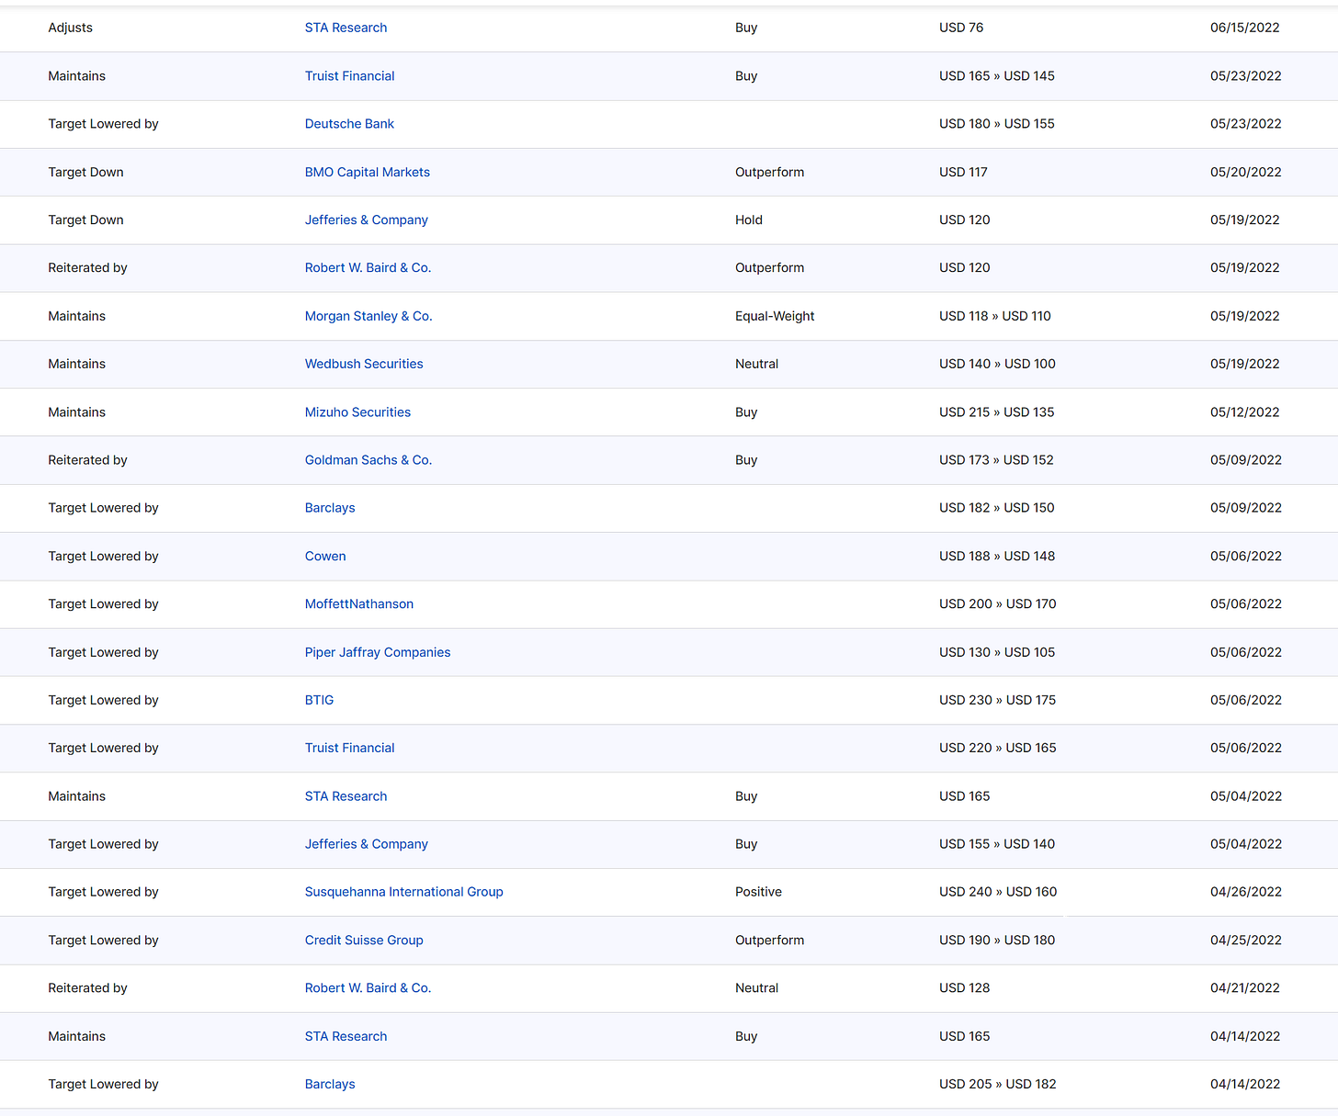The image size is (1338, 1116).
Task: Select 'USD 173 » USD 152' target cell
Action: [x=996, y=460]
